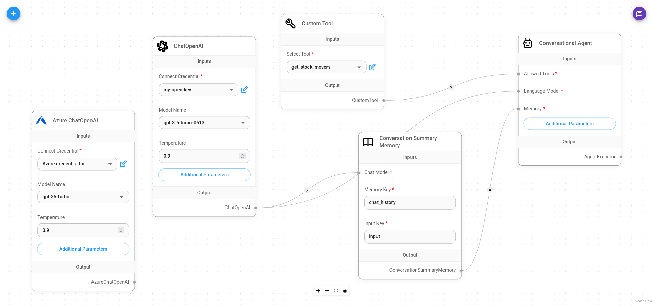Click the ChatOpenAI node logo icon
The height and width of the screenshot is (305, 653).
[x=163, y=46]
